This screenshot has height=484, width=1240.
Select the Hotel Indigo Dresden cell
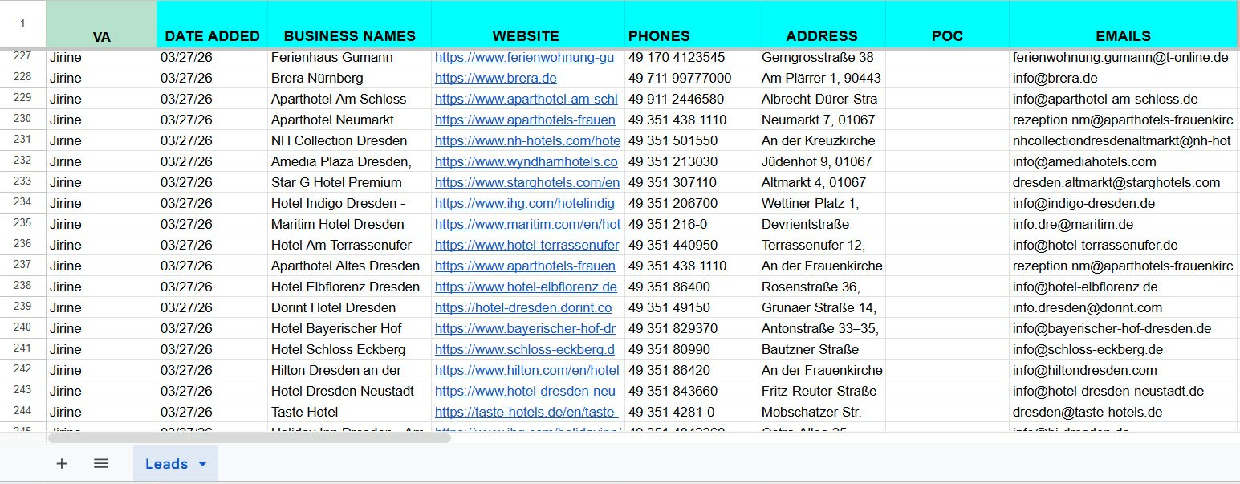pos(349,203)
